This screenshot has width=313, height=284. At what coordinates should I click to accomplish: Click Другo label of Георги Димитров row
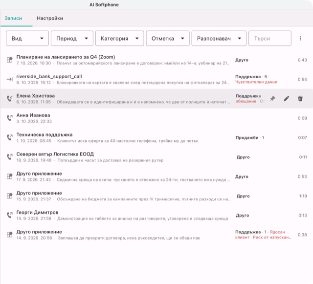[x=243, y=216]
